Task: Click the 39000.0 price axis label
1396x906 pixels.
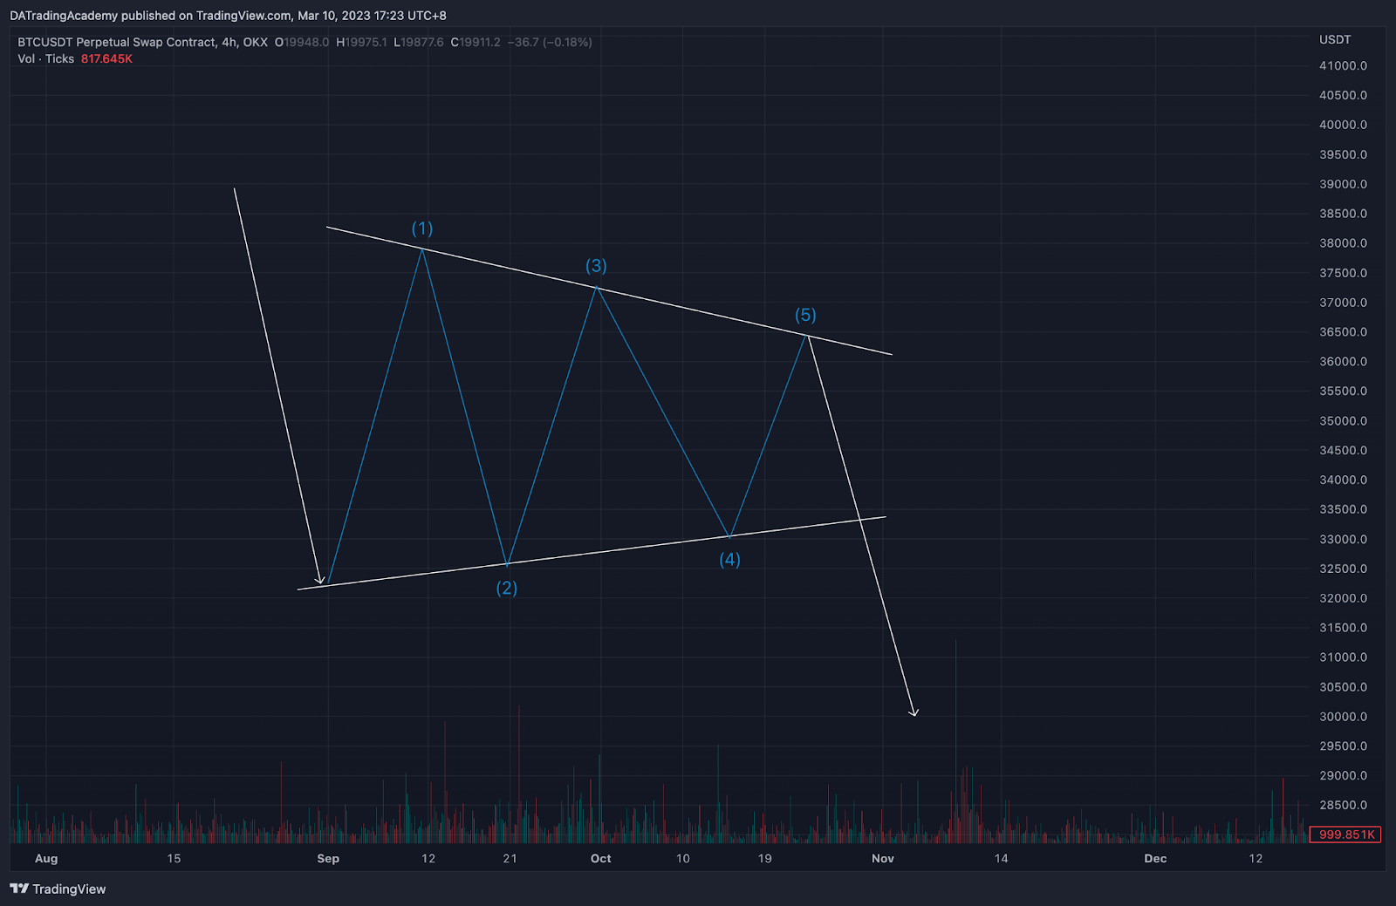Action: (x=1344, y=184)
